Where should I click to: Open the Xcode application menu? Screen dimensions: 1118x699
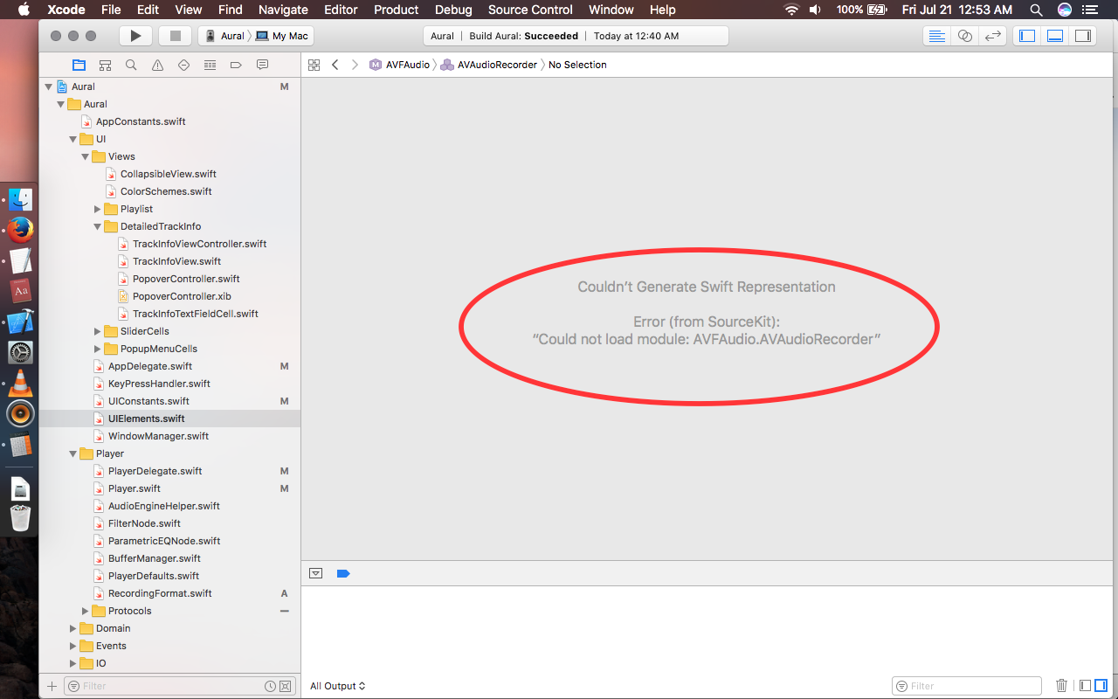tap(66, 10)
